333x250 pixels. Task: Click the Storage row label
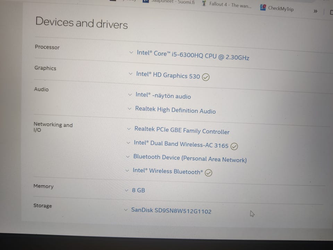point(43,206)
